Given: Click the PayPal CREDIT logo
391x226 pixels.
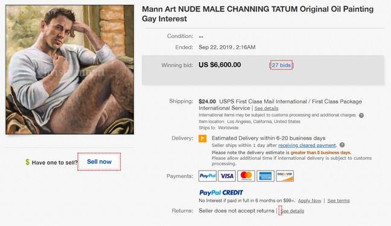Looking at the screenshot, I should tap(221, 192).
